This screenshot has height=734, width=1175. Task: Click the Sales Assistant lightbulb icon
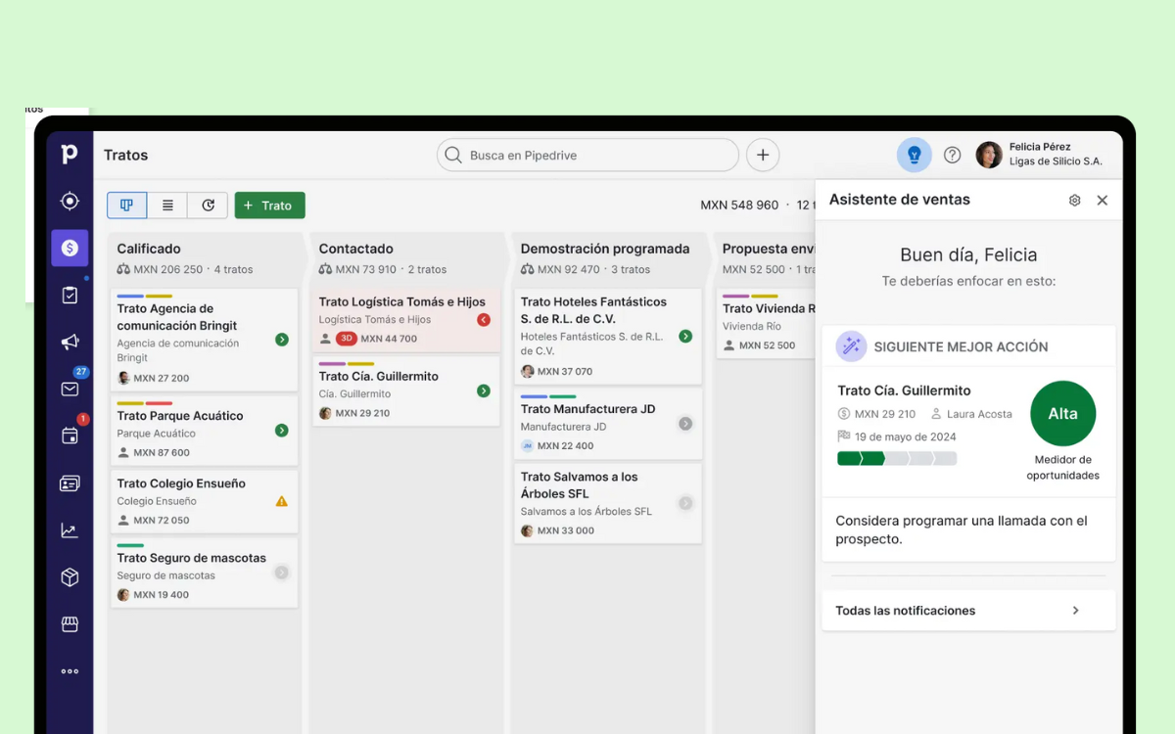click(x=915, y=155)
